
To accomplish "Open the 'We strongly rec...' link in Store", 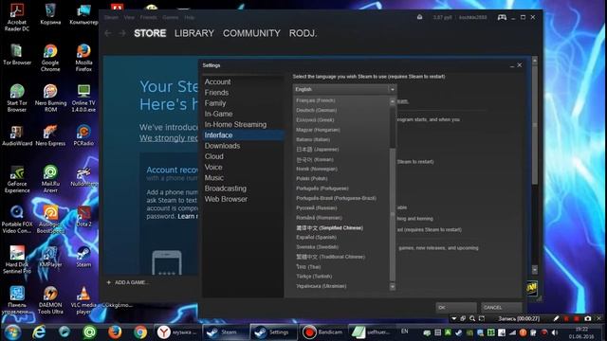I will [x=169, y=138].
